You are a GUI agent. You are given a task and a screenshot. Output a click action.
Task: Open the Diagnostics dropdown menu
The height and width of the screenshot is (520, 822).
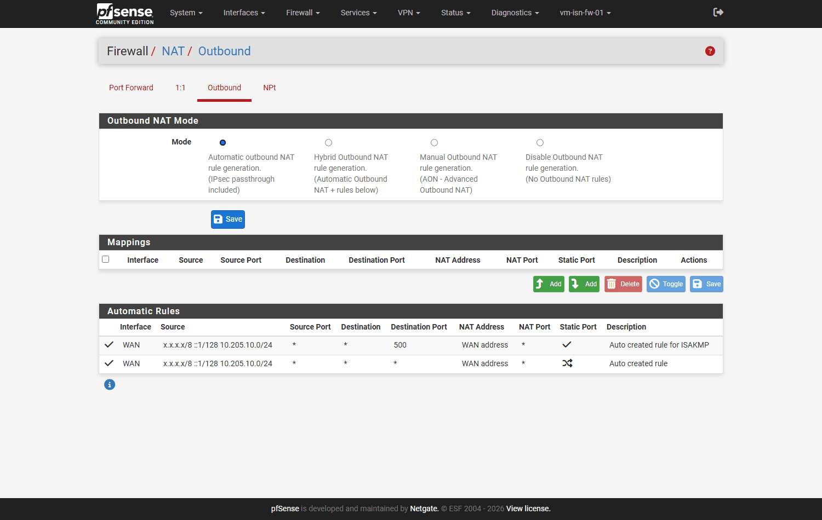515,13
